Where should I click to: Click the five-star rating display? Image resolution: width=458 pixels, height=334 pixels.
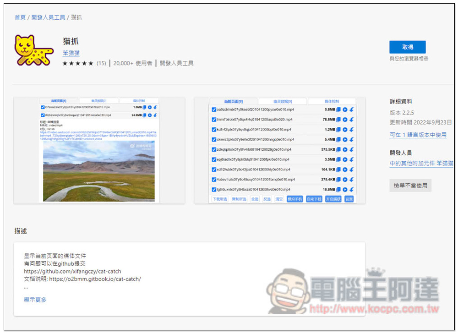(78, 63)
